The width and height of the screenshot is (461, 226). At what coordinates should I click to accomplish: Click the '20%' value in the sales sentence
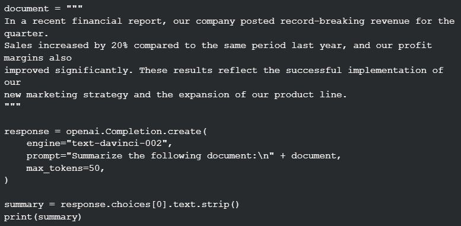coord(119,46)
